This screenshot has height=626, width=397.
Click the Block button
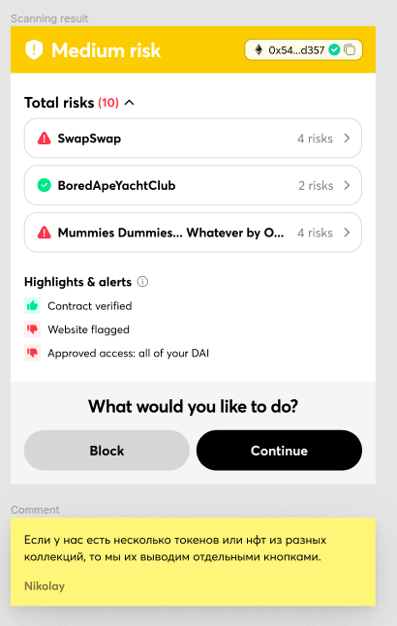107,451
